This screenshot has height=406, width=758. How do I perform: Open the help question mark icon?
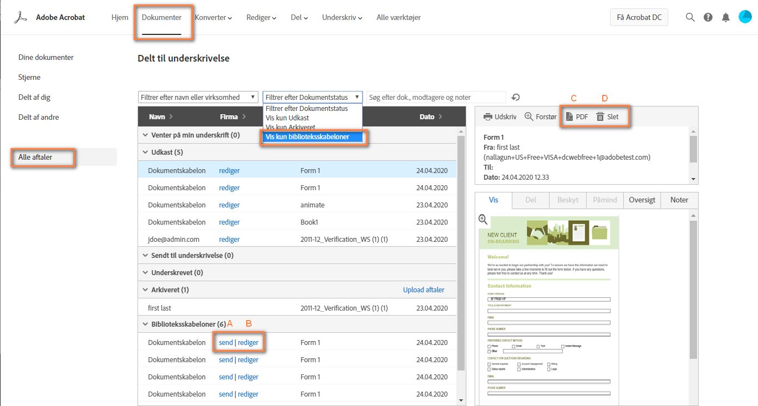(708, 17)
